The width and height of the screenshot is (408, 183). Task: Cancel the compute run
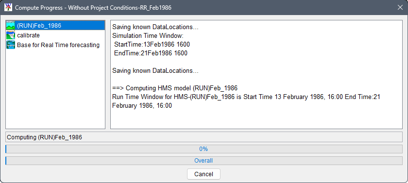pyautogui.click(x=204, y=174)
